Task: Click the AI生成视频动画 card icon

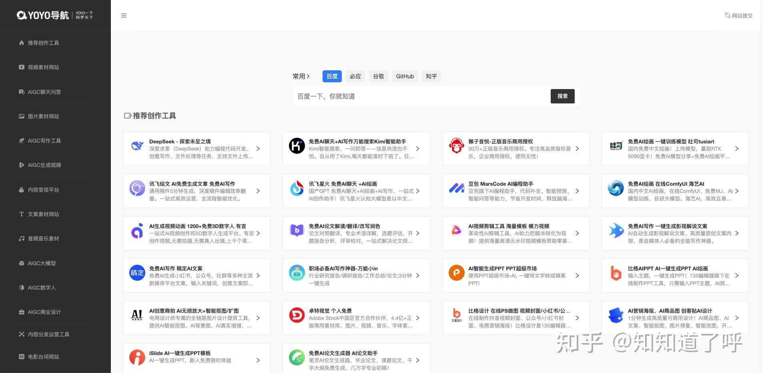Action: (x=137, y=230)
